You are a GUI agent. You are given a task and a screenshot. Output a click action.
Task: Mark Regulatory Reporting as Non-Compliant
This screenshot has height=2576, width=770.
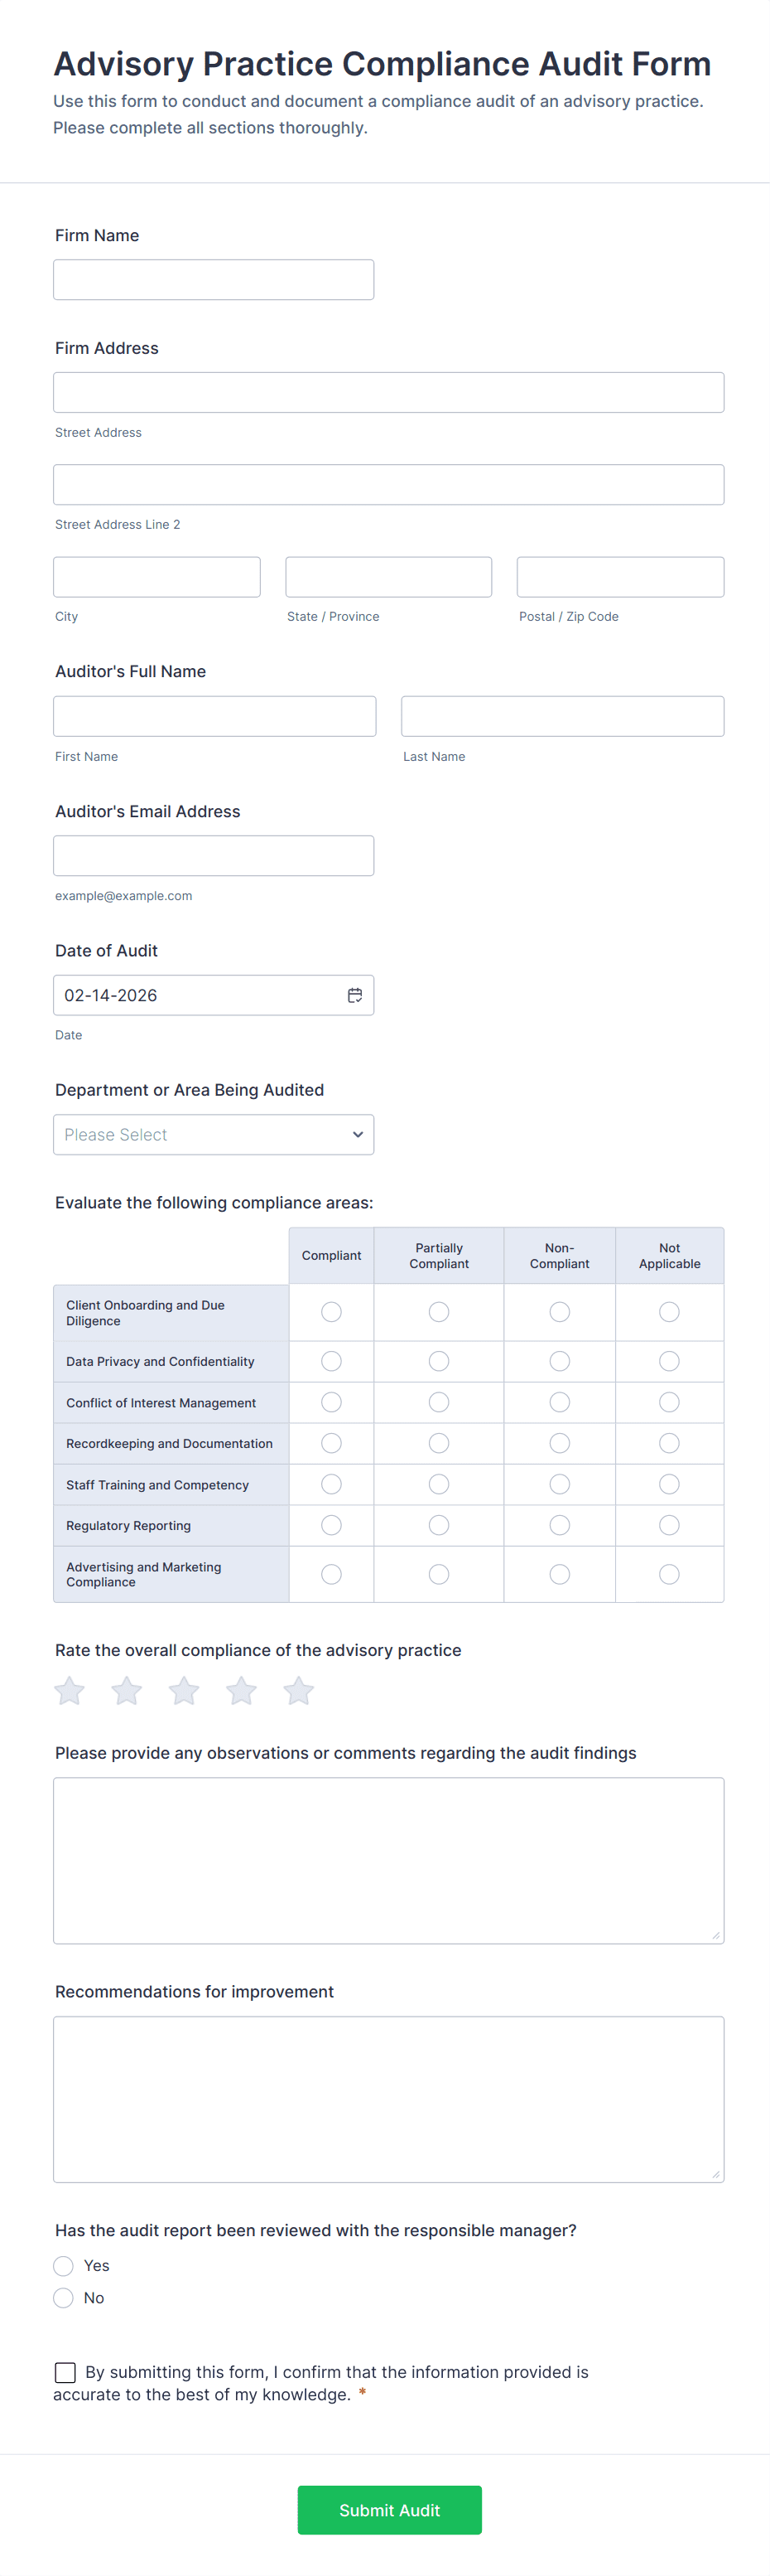[x=559, y=1525]
